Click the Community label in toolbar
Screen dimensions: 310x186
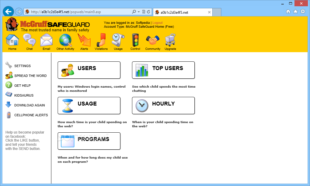coord(153,49)
